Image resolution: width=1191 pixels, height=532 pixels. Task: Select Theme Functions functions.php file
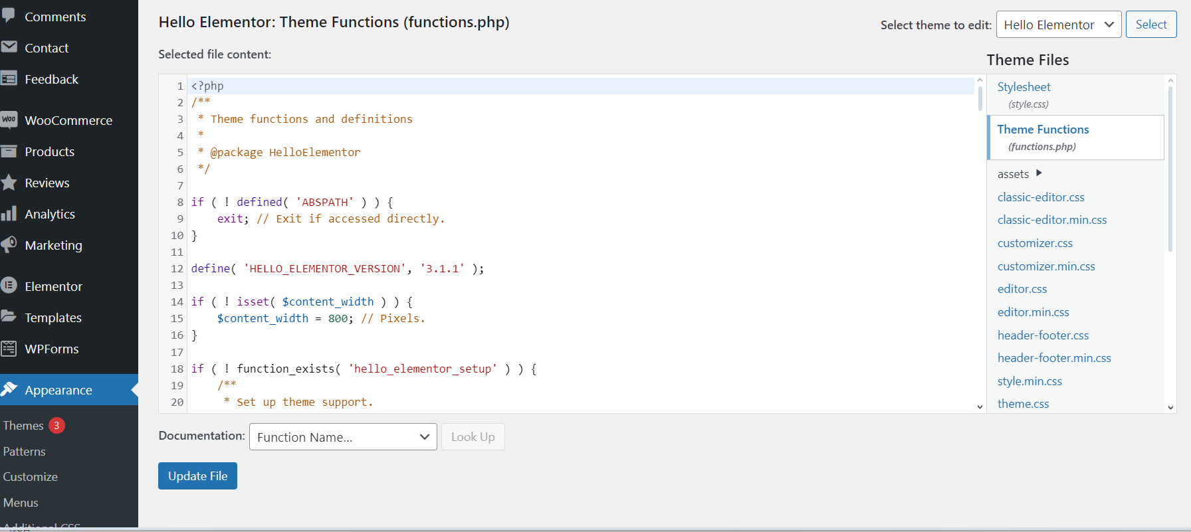[x=1075, y=137]
